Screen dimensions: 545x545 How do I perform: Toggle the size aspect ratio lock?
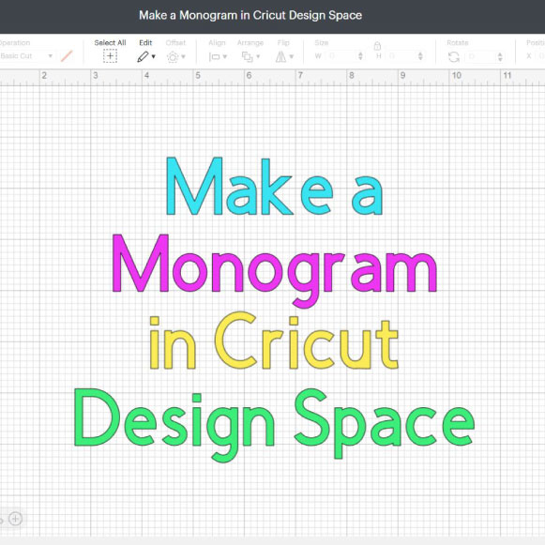coord(377,46)
